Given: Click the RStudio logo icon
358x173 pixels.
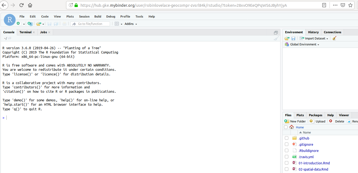Looking at the screenshot, I should click(9, 20).
